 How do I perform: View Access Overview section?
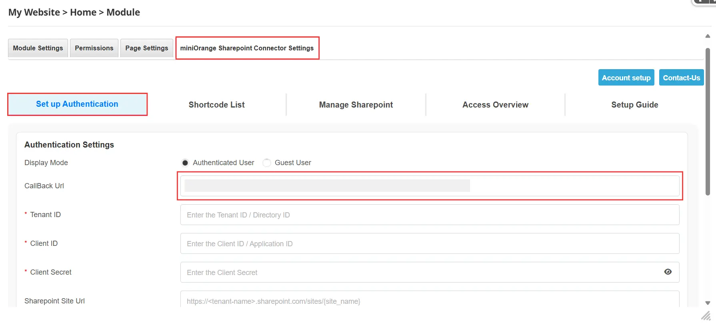tap(495, 105)
